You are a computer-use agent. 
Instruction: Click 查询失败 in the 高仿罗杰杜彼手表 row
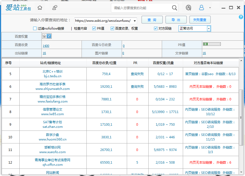point(137,86)
